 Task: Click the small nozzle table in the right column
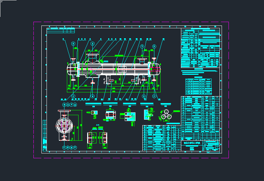(199, 87)
